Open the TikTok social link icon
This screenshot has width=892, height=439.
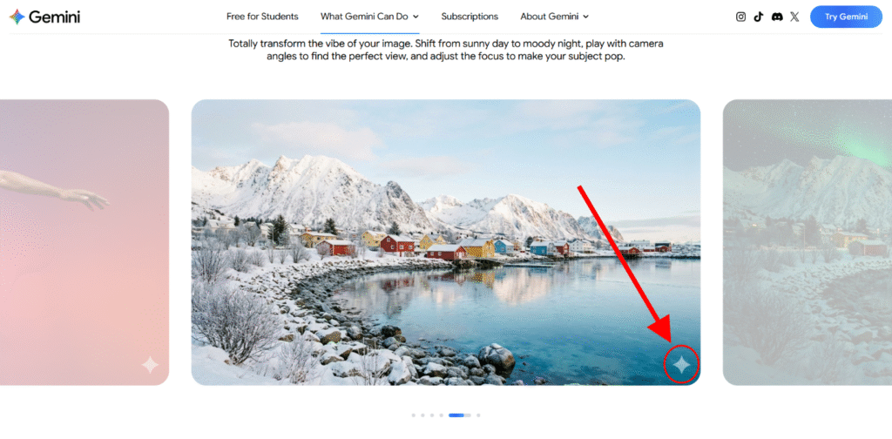pyautogui.click(x=759, y=17)
